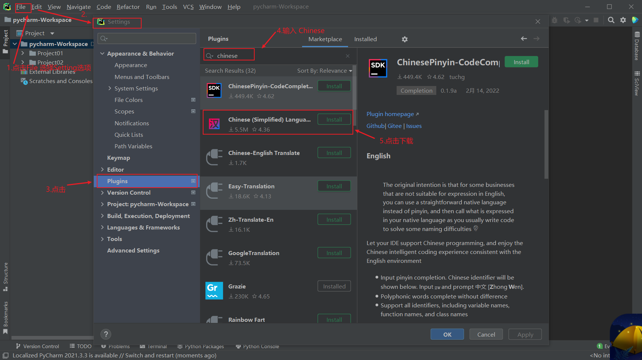Open the Version Control bottom tab
This screenshot has height=360, width=642.
(37, 346)
